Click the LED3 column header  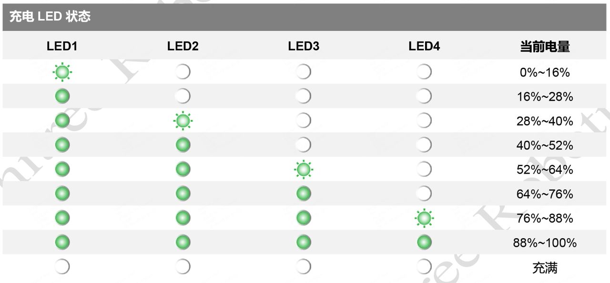tap(304, 47)
